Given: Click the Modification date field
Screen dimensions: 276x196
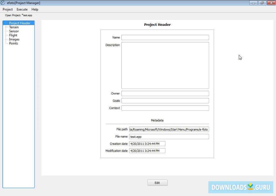Looking at the screenshot, I should point(147,151).
